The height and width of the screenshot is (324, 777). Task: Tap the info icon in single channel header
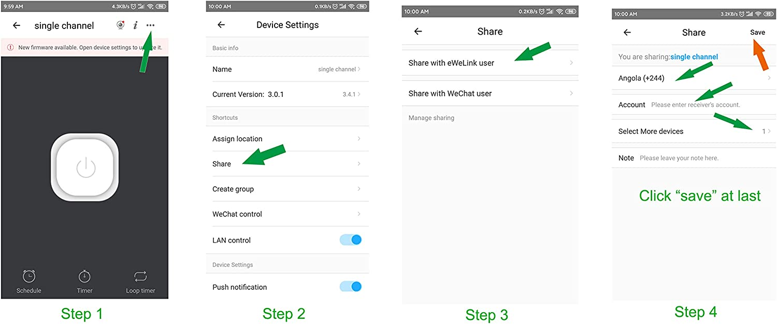[x=135, y=25]
